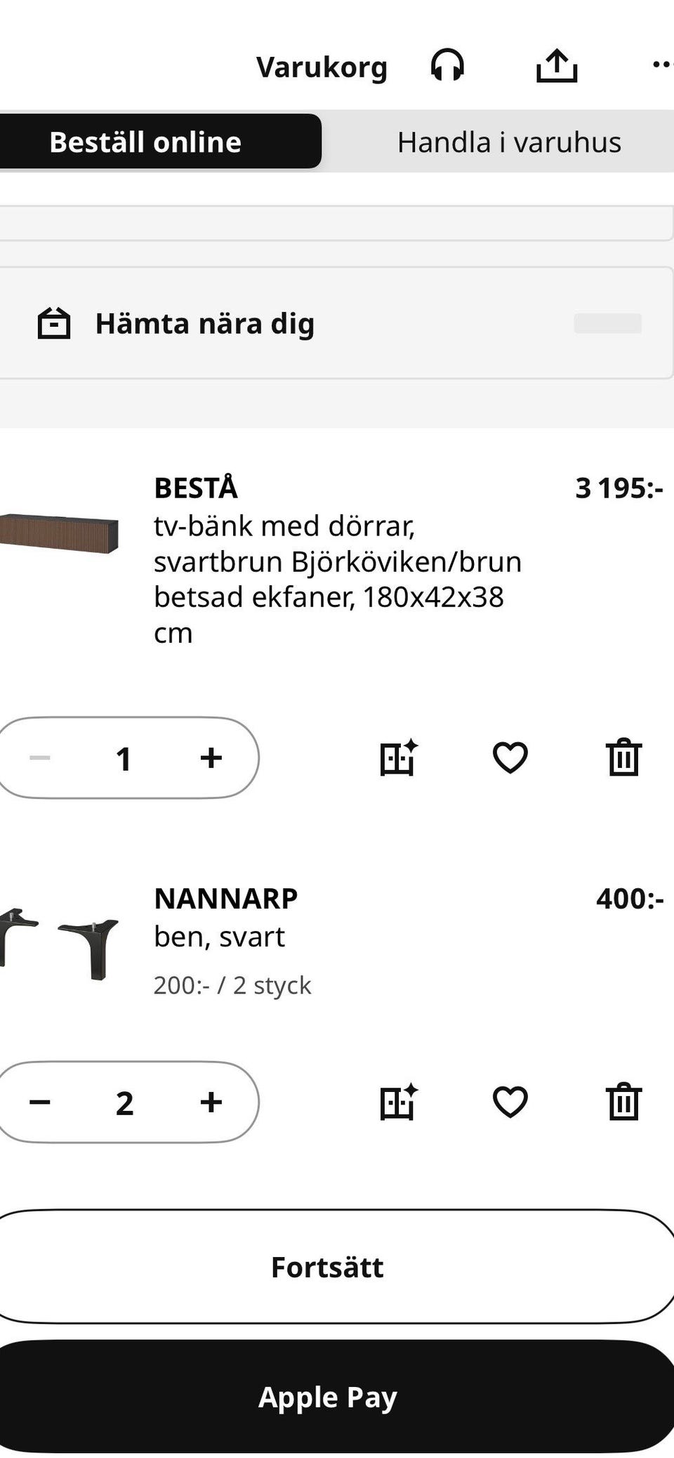
Task: Expand the Hämta nära dig option
Action: pyautogui.click(x=336, y=323)
